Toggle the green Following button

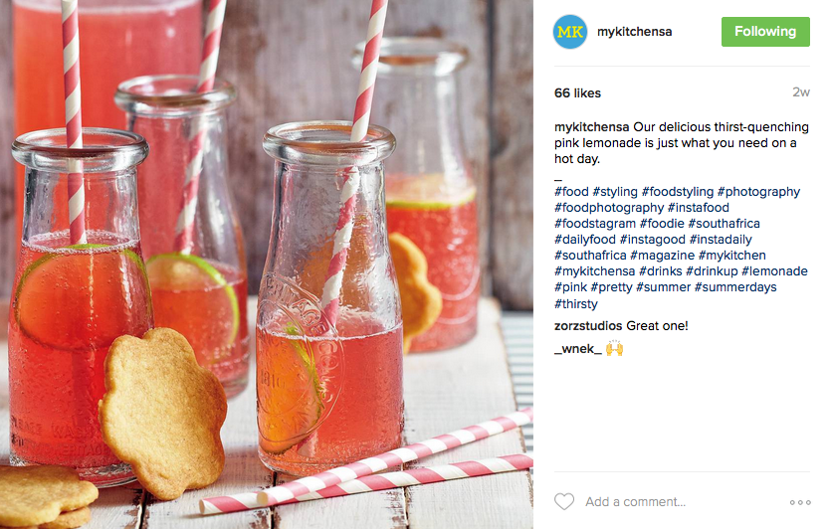(x=765, y=32)
